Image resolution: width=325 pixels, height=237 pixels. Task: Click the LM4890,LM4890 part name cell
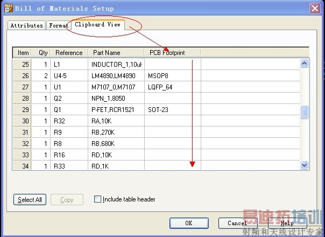[116, 76]
